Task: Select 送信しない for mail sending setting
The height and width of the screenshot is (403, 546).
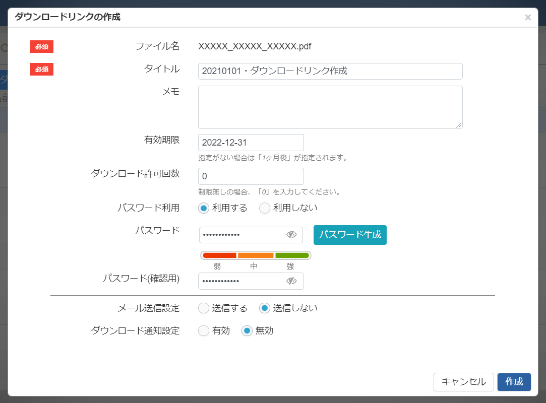Action: [265, 308]
